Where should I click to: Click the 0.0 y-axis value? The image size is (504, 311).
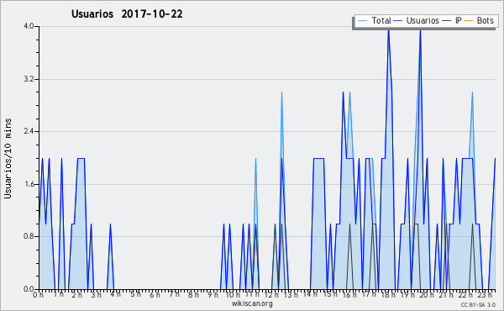tap(29, 289)
